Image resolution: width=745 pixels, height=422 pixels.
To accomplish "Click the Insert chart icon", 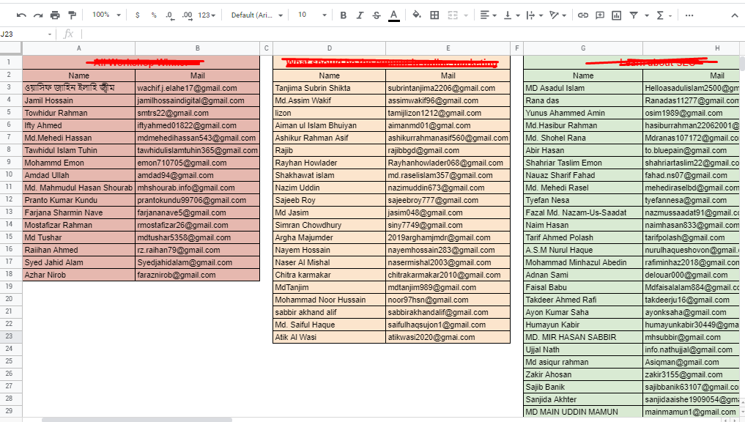I will [x=617, y=15].
